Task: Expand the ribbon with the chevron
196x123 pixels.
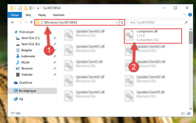Action: (x=184, y=15)
